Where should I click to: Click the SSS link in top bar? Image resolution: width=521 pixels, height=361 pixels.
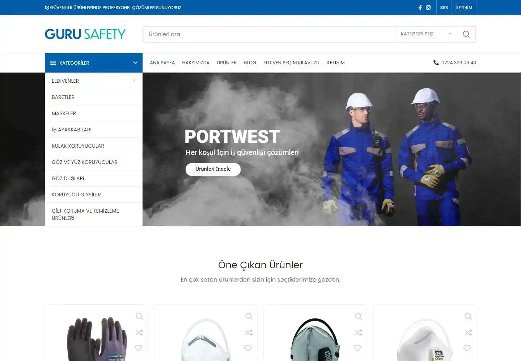(x=444, y=8)
